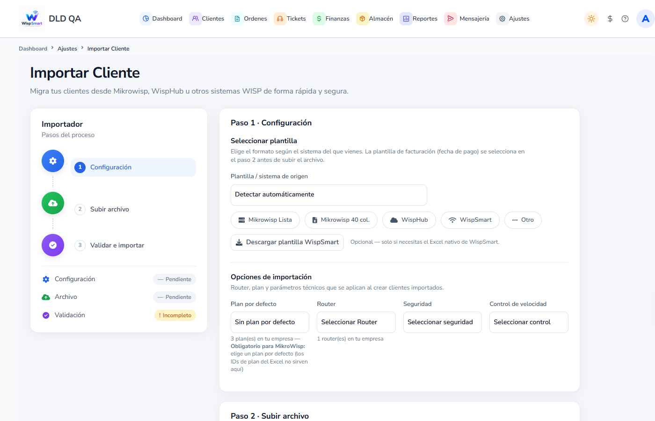The width and height of the screenshot is (655, 421).
Task: Select the Configuración step in the importer
Action: click(133, 167)
